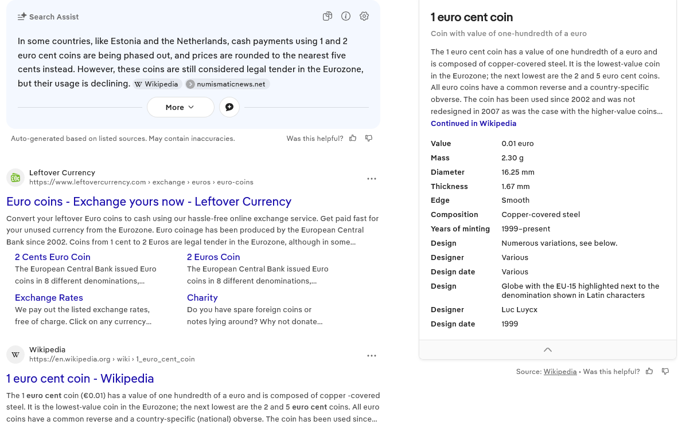
Task: Follow the Continued in Wikipedia link
Action: pyautogui.click(x=473, y=124)
